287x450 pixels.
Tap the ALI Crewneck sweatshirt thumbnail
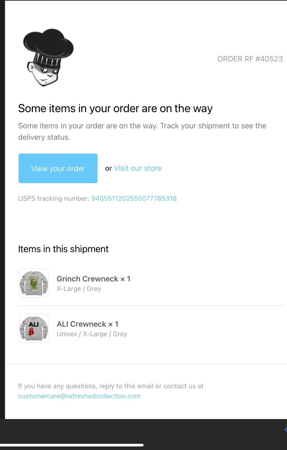pyautogui.click(x=34, y=328)
